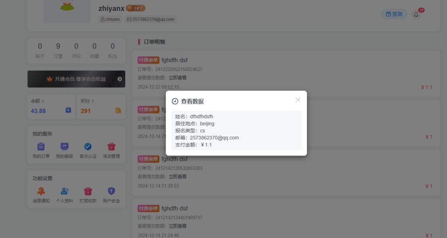This screenshot has height=238, width=447.
Task: Click 开通会员 membership banner arrow
Action: click(120, 79)
